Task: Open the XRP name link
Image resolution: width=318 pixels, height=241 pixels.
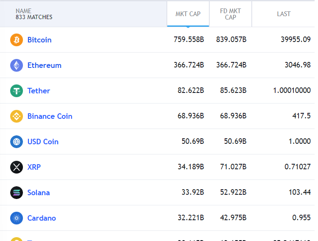Action: coord(34,167)
